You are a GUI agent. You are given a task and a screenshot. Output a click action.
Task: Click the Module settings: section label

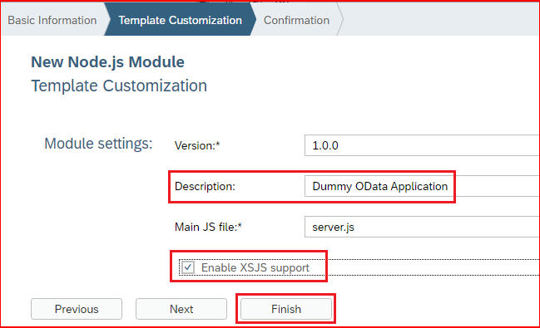coord(98,144)
